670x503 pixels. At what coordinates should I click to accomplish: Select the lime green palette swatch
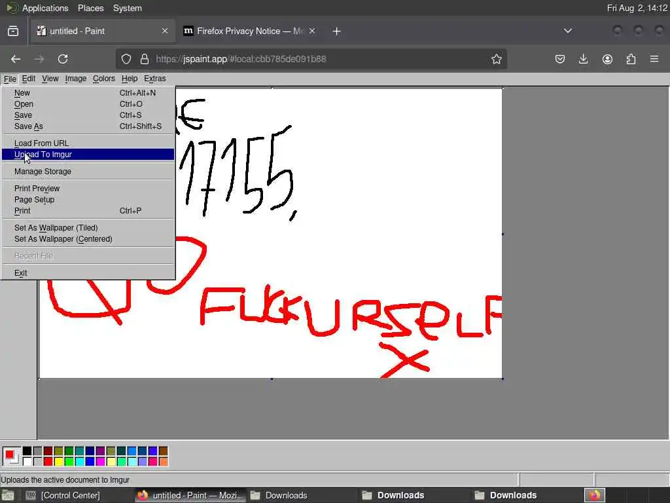pyautogui.click(x=69, y=462)
